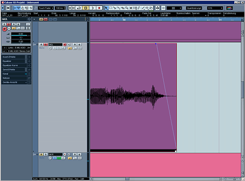Open the 1/16 quantize value dropdown
The height and width of the screenshot is (181, 245).
(x=215, y=8)
